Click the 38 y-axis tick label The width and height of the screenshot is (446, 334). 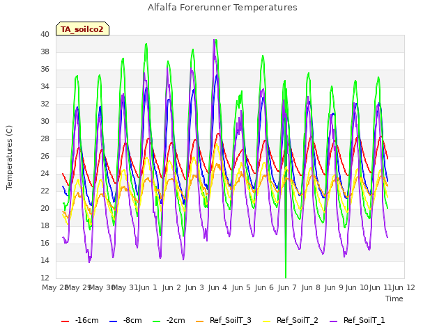tap(45, 51)
